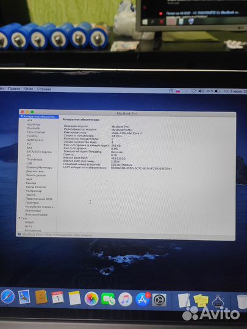Select SATA/SATA Express in the sidebar
The image size is (247, 329).
[x=39, y=152]
